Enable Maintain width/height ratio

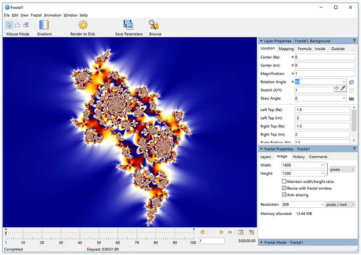[284, 181]
